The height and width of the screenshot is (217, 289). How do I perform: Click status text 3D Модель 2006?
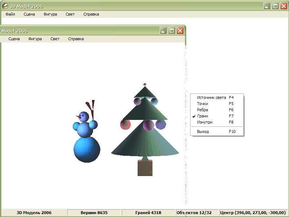point(34,213)
